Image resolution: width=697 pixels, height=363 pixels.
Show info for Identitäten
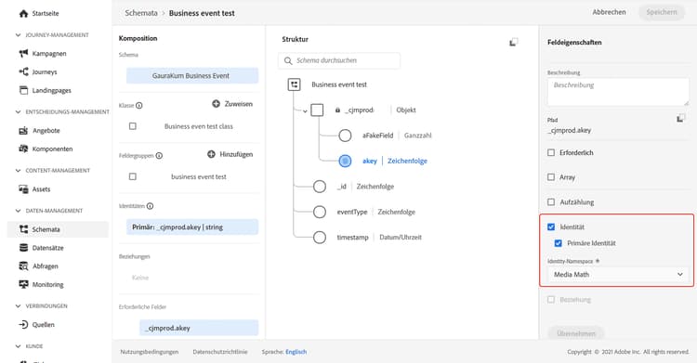151,206
